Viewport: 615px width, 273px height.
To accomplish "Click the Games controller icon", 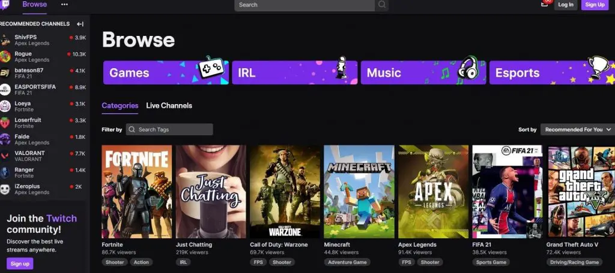I will [x=212, y=68].
